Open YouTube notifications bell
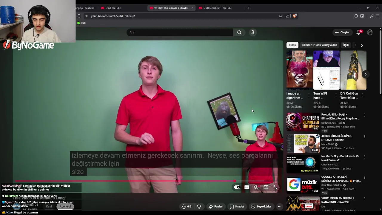Screen dimensions: 382x215 [358, 32]
